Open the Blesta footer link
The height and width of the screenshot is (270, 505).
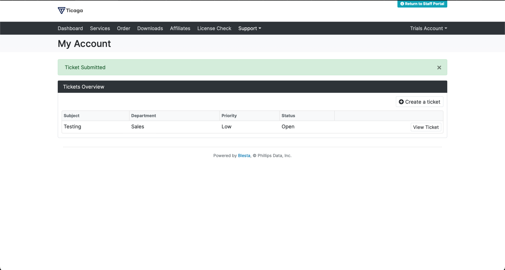tap(244, 155)
